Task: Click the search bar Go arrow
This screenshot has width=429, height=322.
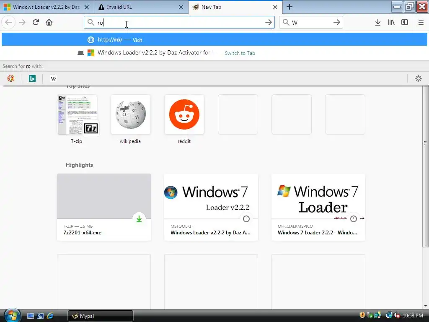Action: tap(336, 22)
